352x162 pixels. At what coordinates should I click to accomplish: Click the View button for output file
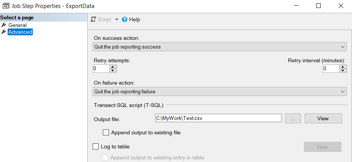click(x=323, y=118)
